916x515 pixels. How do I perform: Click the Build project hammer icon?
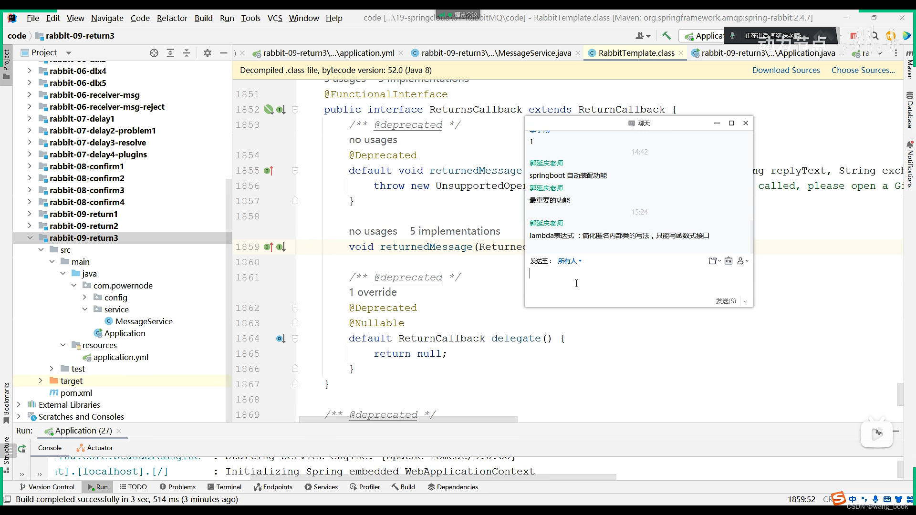(x=666, y=36)
